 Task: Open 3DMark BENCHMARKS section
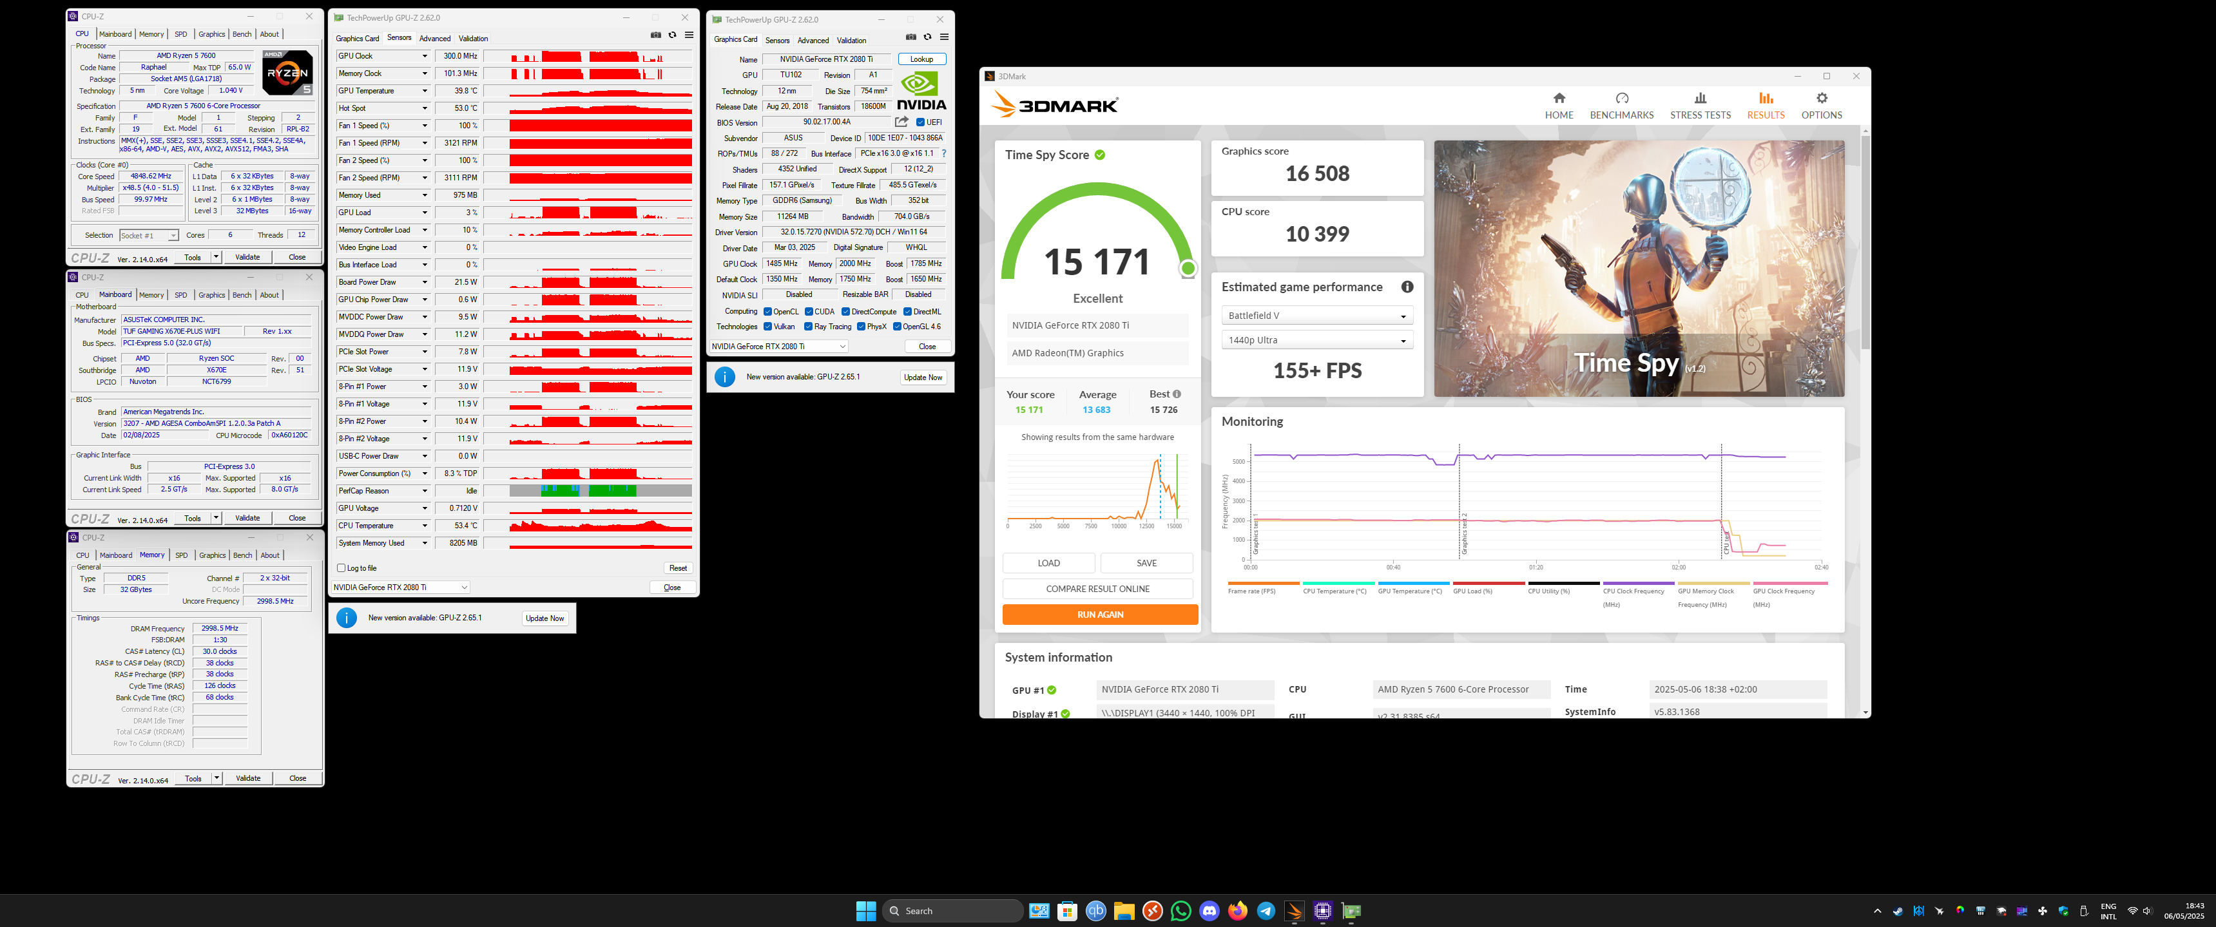click(x=1622, y=106)
